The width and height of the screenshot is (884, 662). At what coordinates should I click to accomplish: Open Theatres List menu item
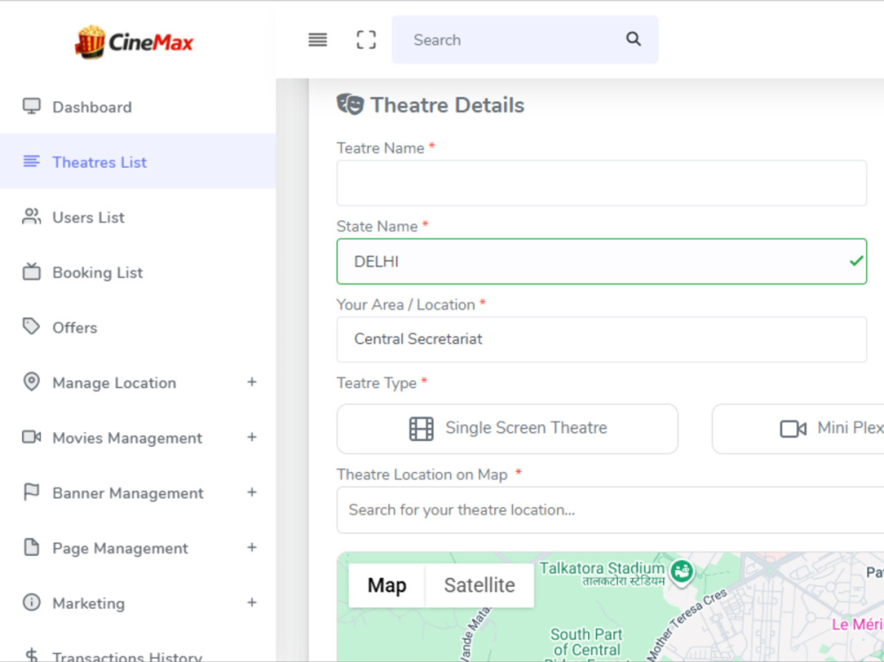138,162
